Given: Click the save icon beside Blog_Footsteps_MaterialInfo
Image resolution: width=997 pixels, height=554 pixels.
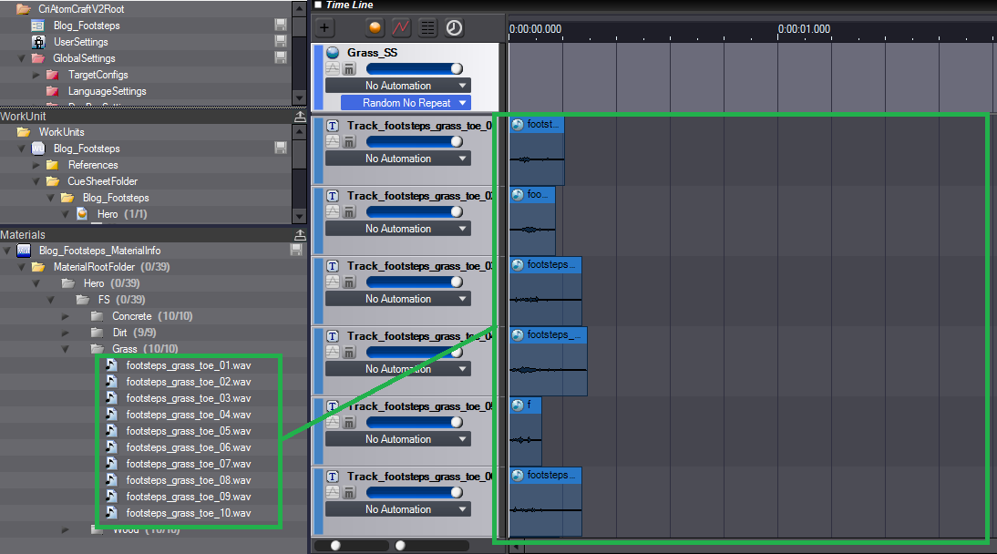Looking at the screenshot, I should click(x=296, y=250).
